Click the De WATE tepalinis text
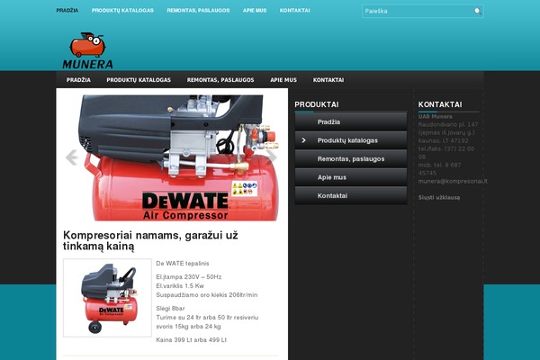 [183, 263]
